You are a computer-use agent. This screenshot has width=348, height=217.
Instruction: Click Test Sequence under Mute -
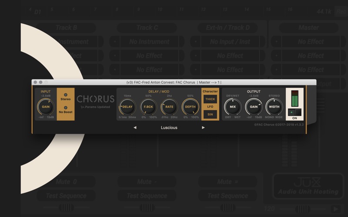pyautogui.click(x=147, y=196)
